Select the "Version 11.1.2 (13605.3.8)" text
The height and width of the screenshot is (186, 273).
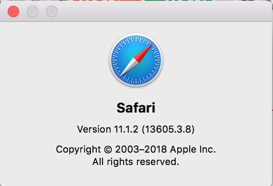pyautogui.click(x=136, y=129)
